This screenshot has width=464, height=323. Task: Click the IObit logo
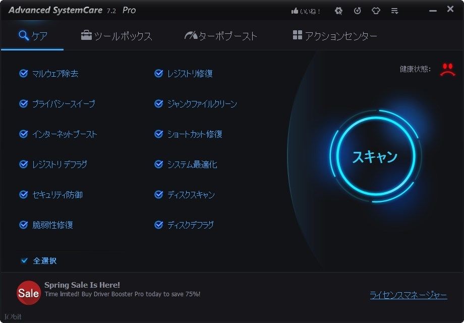pyautogui.click(x=13, y=316)
